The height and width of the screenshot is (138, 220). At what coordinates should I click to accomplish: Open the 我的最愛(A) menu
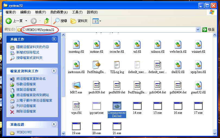(59, 12)
